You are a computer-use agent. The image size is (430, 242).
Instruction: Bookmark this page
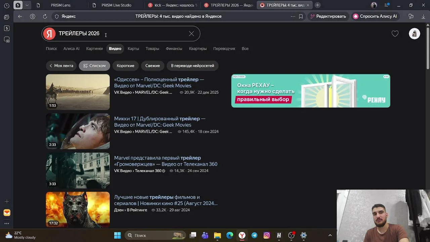pos(301,16)
